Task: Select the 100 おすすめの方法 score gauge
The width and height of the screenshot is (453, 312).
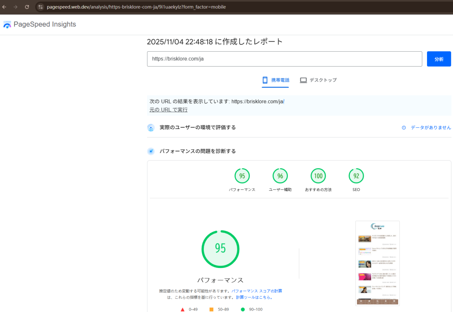Action: 318,176
